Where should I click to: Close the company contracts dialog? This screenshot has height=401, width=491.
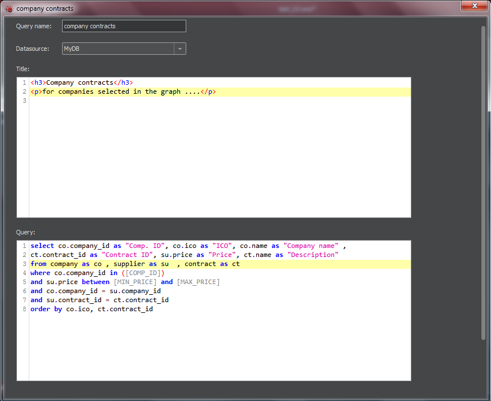point(475,6)
